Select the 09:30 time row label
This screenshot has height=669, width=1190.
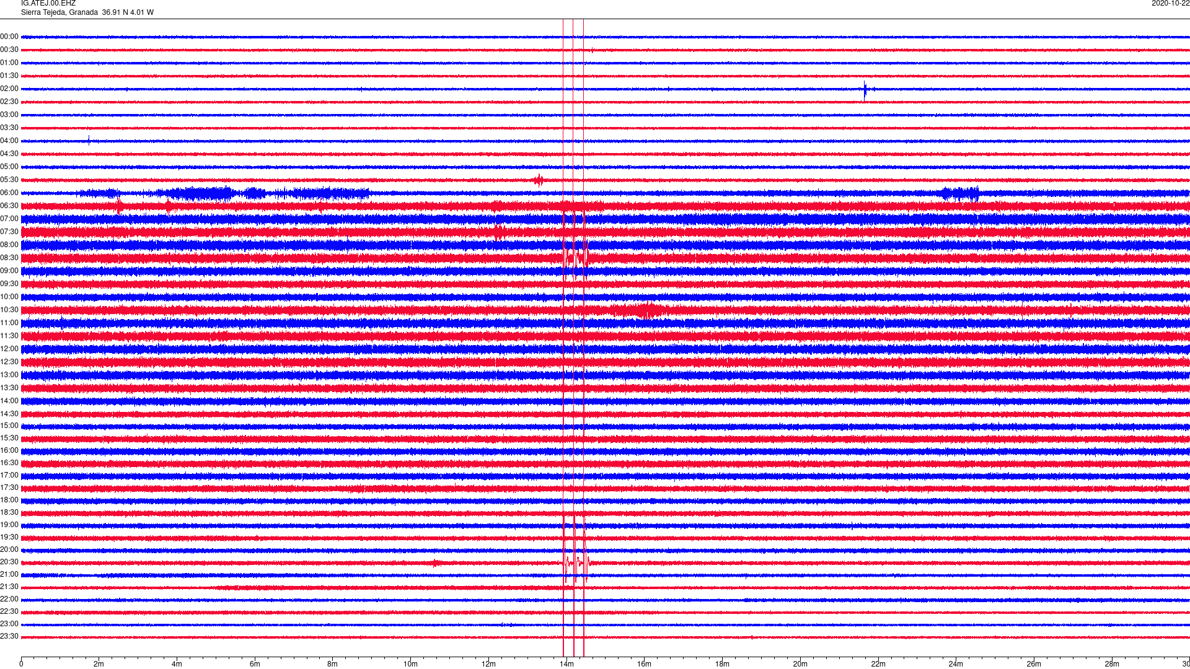[x=9, y=284]
